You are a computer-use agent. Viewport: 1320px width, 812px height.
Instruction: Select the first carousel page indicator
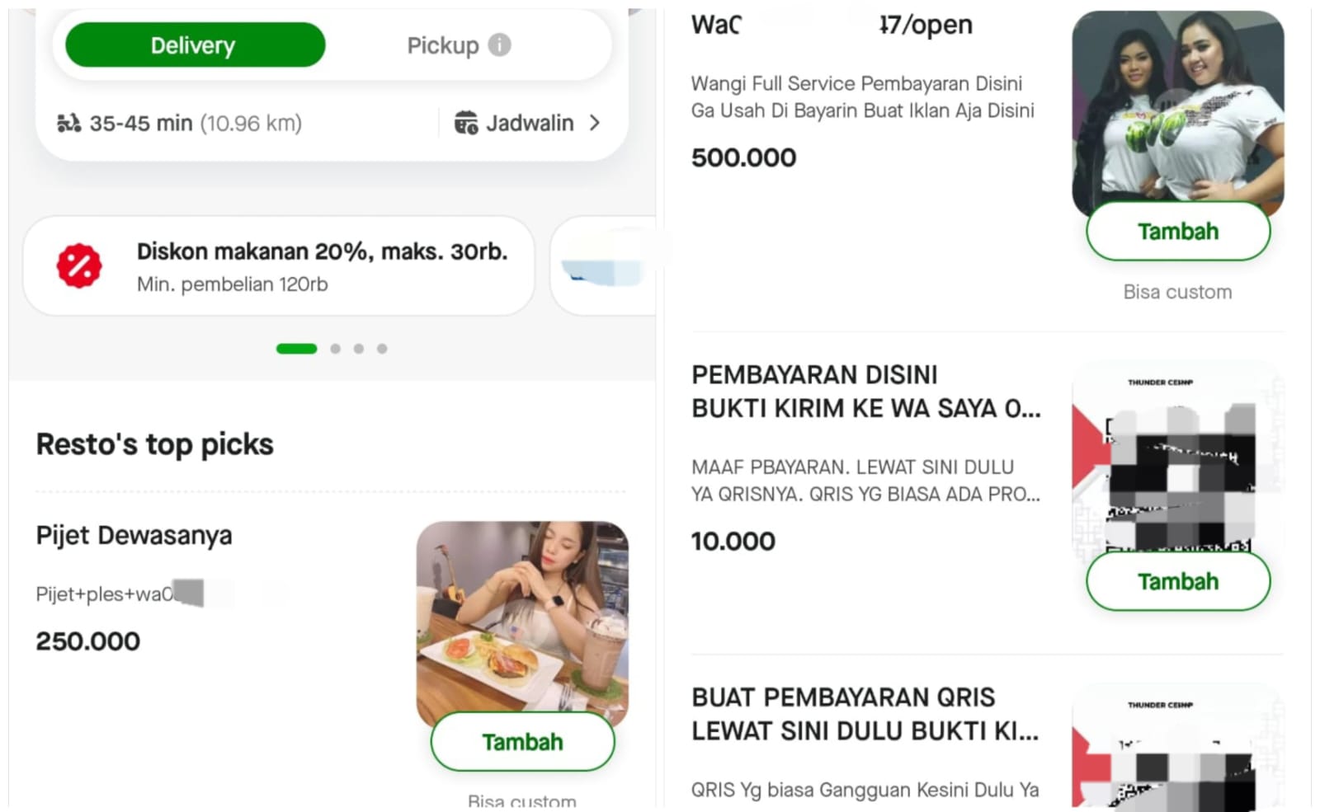point(296,349)
